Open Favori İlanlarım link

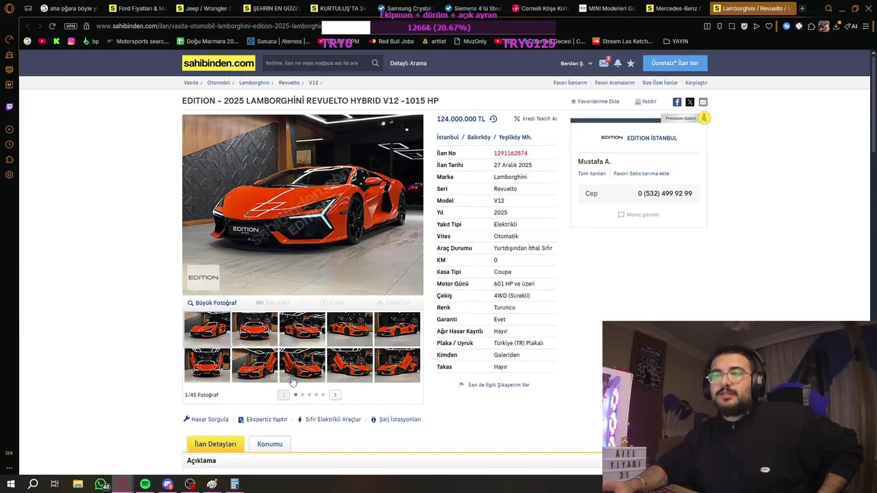coord(570,83)
